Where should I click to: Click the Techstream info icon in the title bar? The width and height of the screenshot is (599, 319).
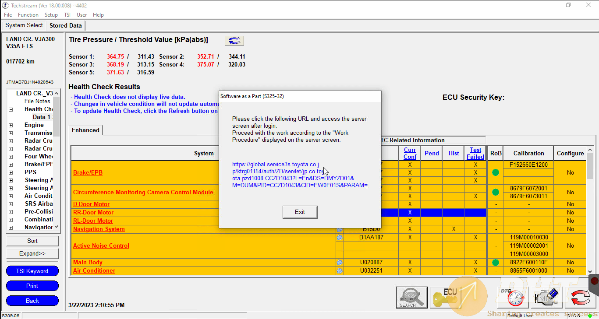coord(5,5)
